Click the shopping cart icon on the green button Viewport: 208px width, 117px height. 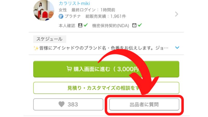pyautogui.click(x=69, y=69)
